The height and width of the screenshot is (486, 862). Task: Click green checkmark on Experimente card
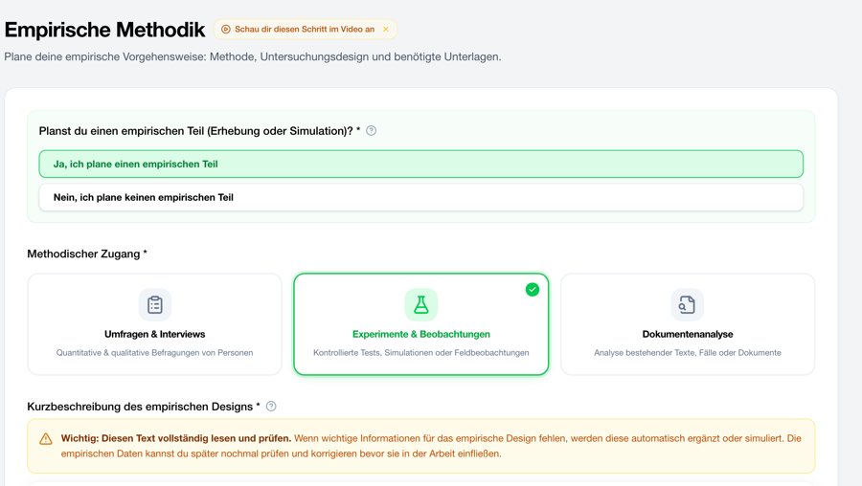point(533,290)
